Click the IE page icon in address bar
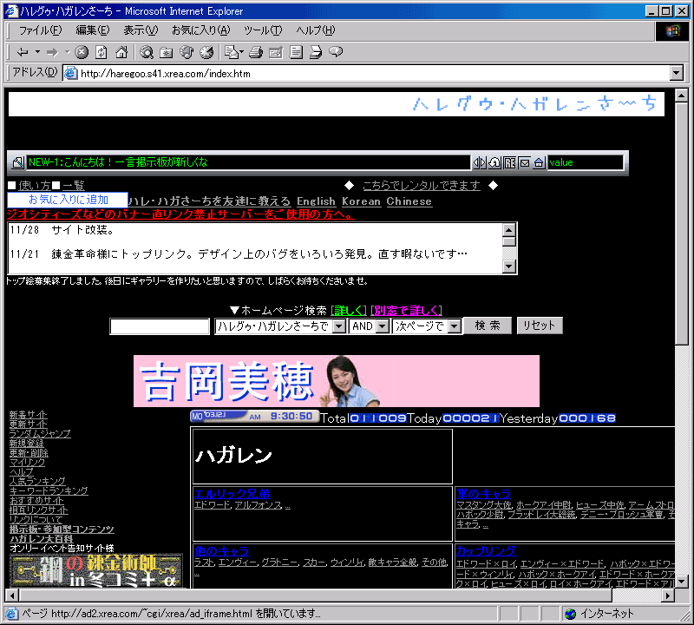This screenshot has width=694, height=625. pos(71,73)
